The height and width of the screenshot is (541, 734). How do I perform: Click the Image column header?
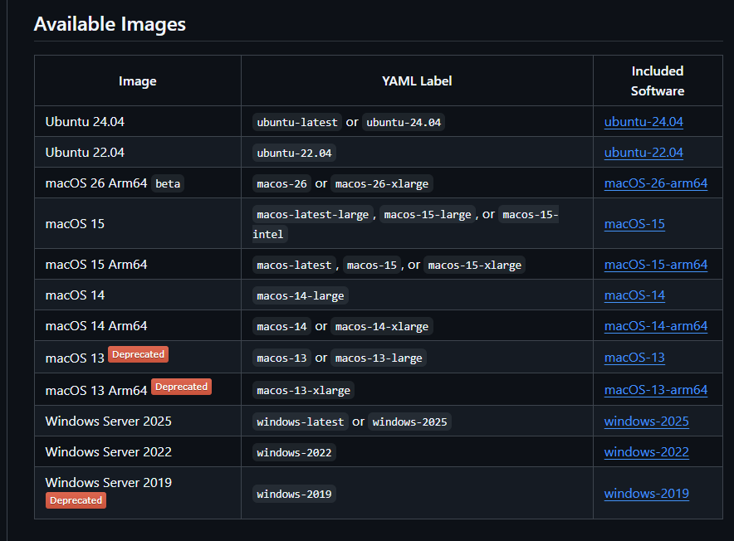click(x=137, y=81)
